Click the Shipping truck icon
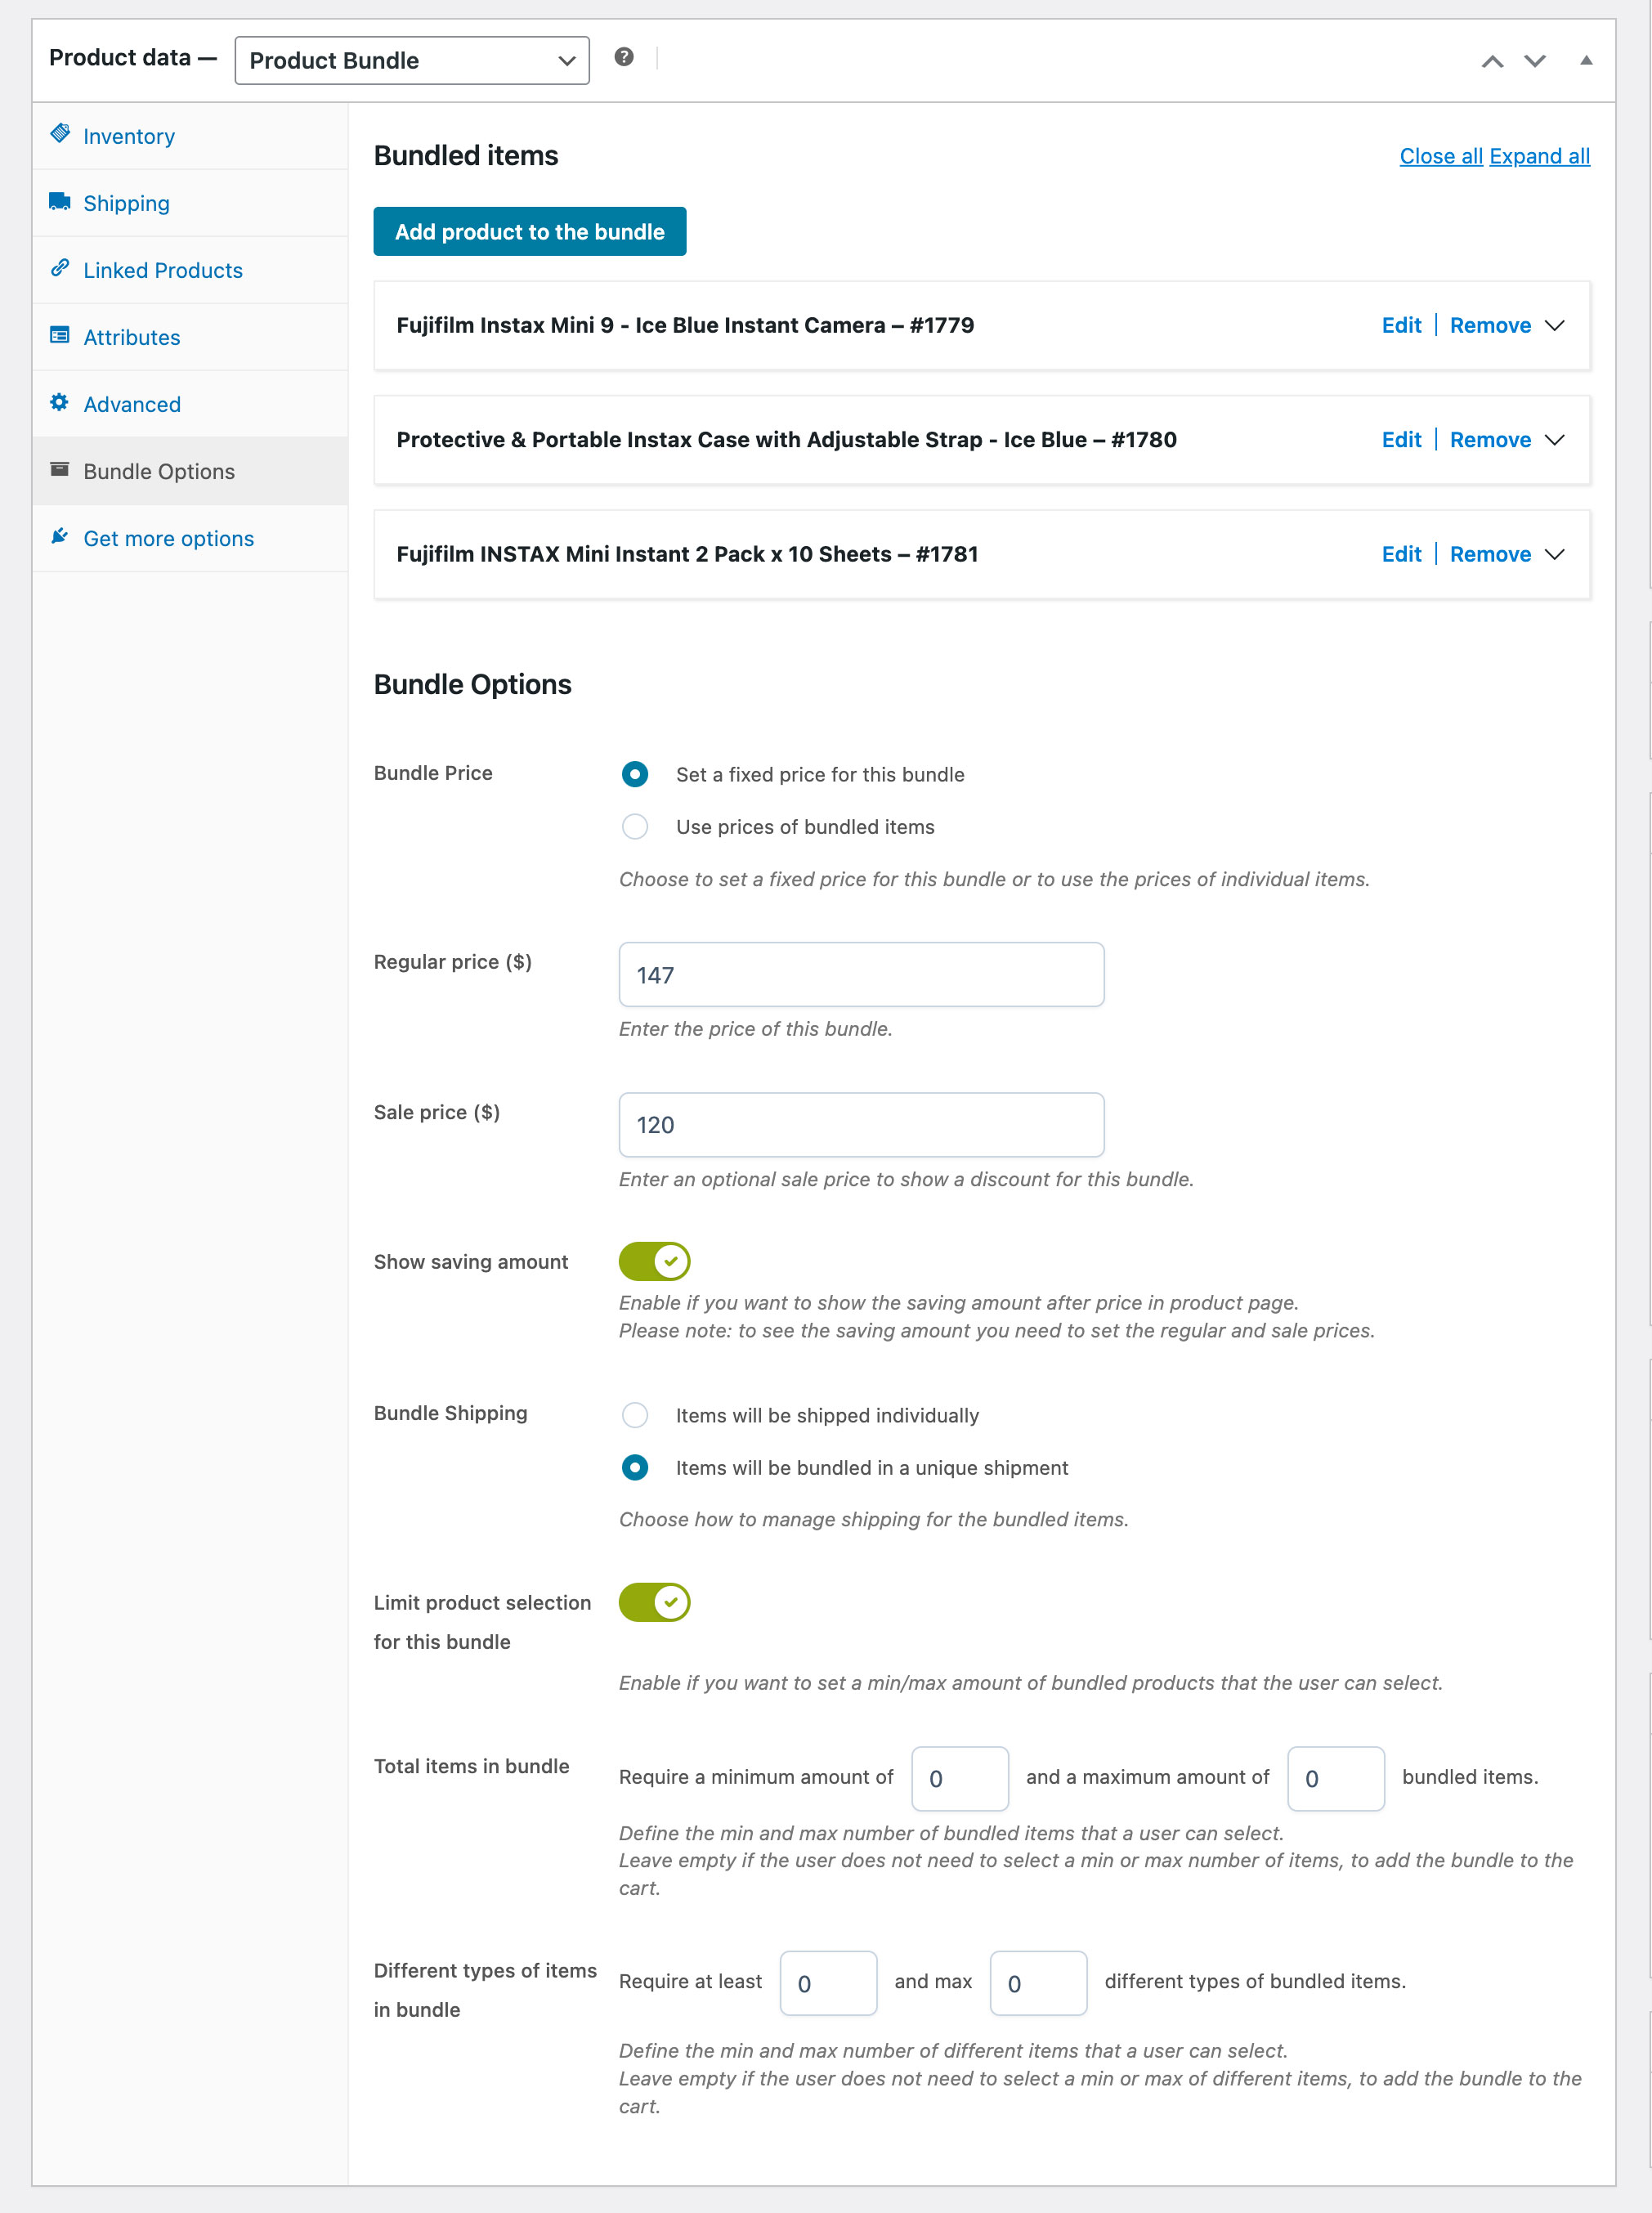 click(60, 201)
